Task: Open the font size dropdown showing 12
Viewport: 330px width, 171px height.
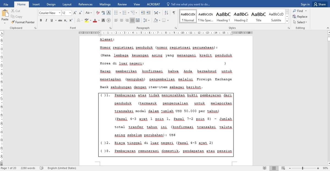Action: pyautogui.click(x=70, y=13)
